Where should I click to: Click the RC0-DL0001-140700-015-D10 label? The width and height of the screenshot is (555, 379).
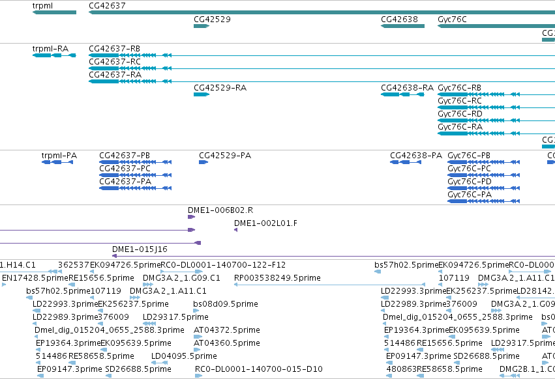259,369
